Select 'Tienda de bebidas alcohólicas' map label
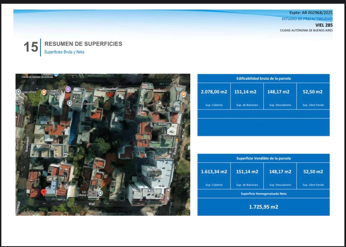The width and height of the screenshot is (346, 247). [37, 77]
